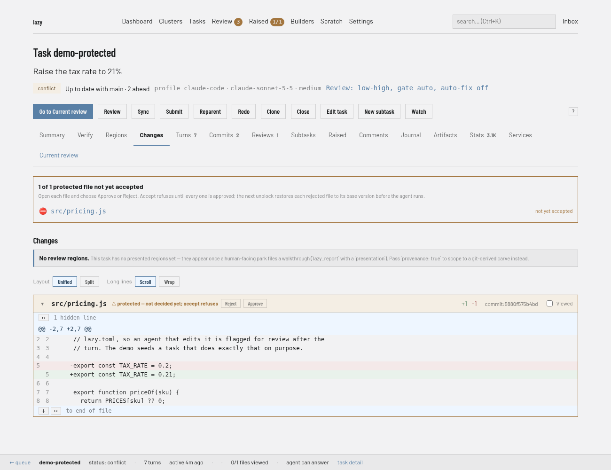Image resolution: width=611 pixels, height=470 pixels.
Task: Click the red blocked icon beside src/pricing.js
Action: pos(43,211)
